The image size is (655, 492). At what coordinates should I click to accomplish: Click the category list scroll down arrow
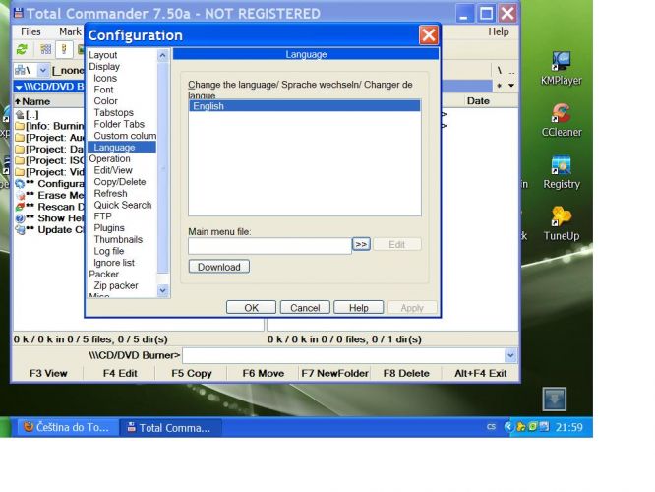click(x=163, y=290)
